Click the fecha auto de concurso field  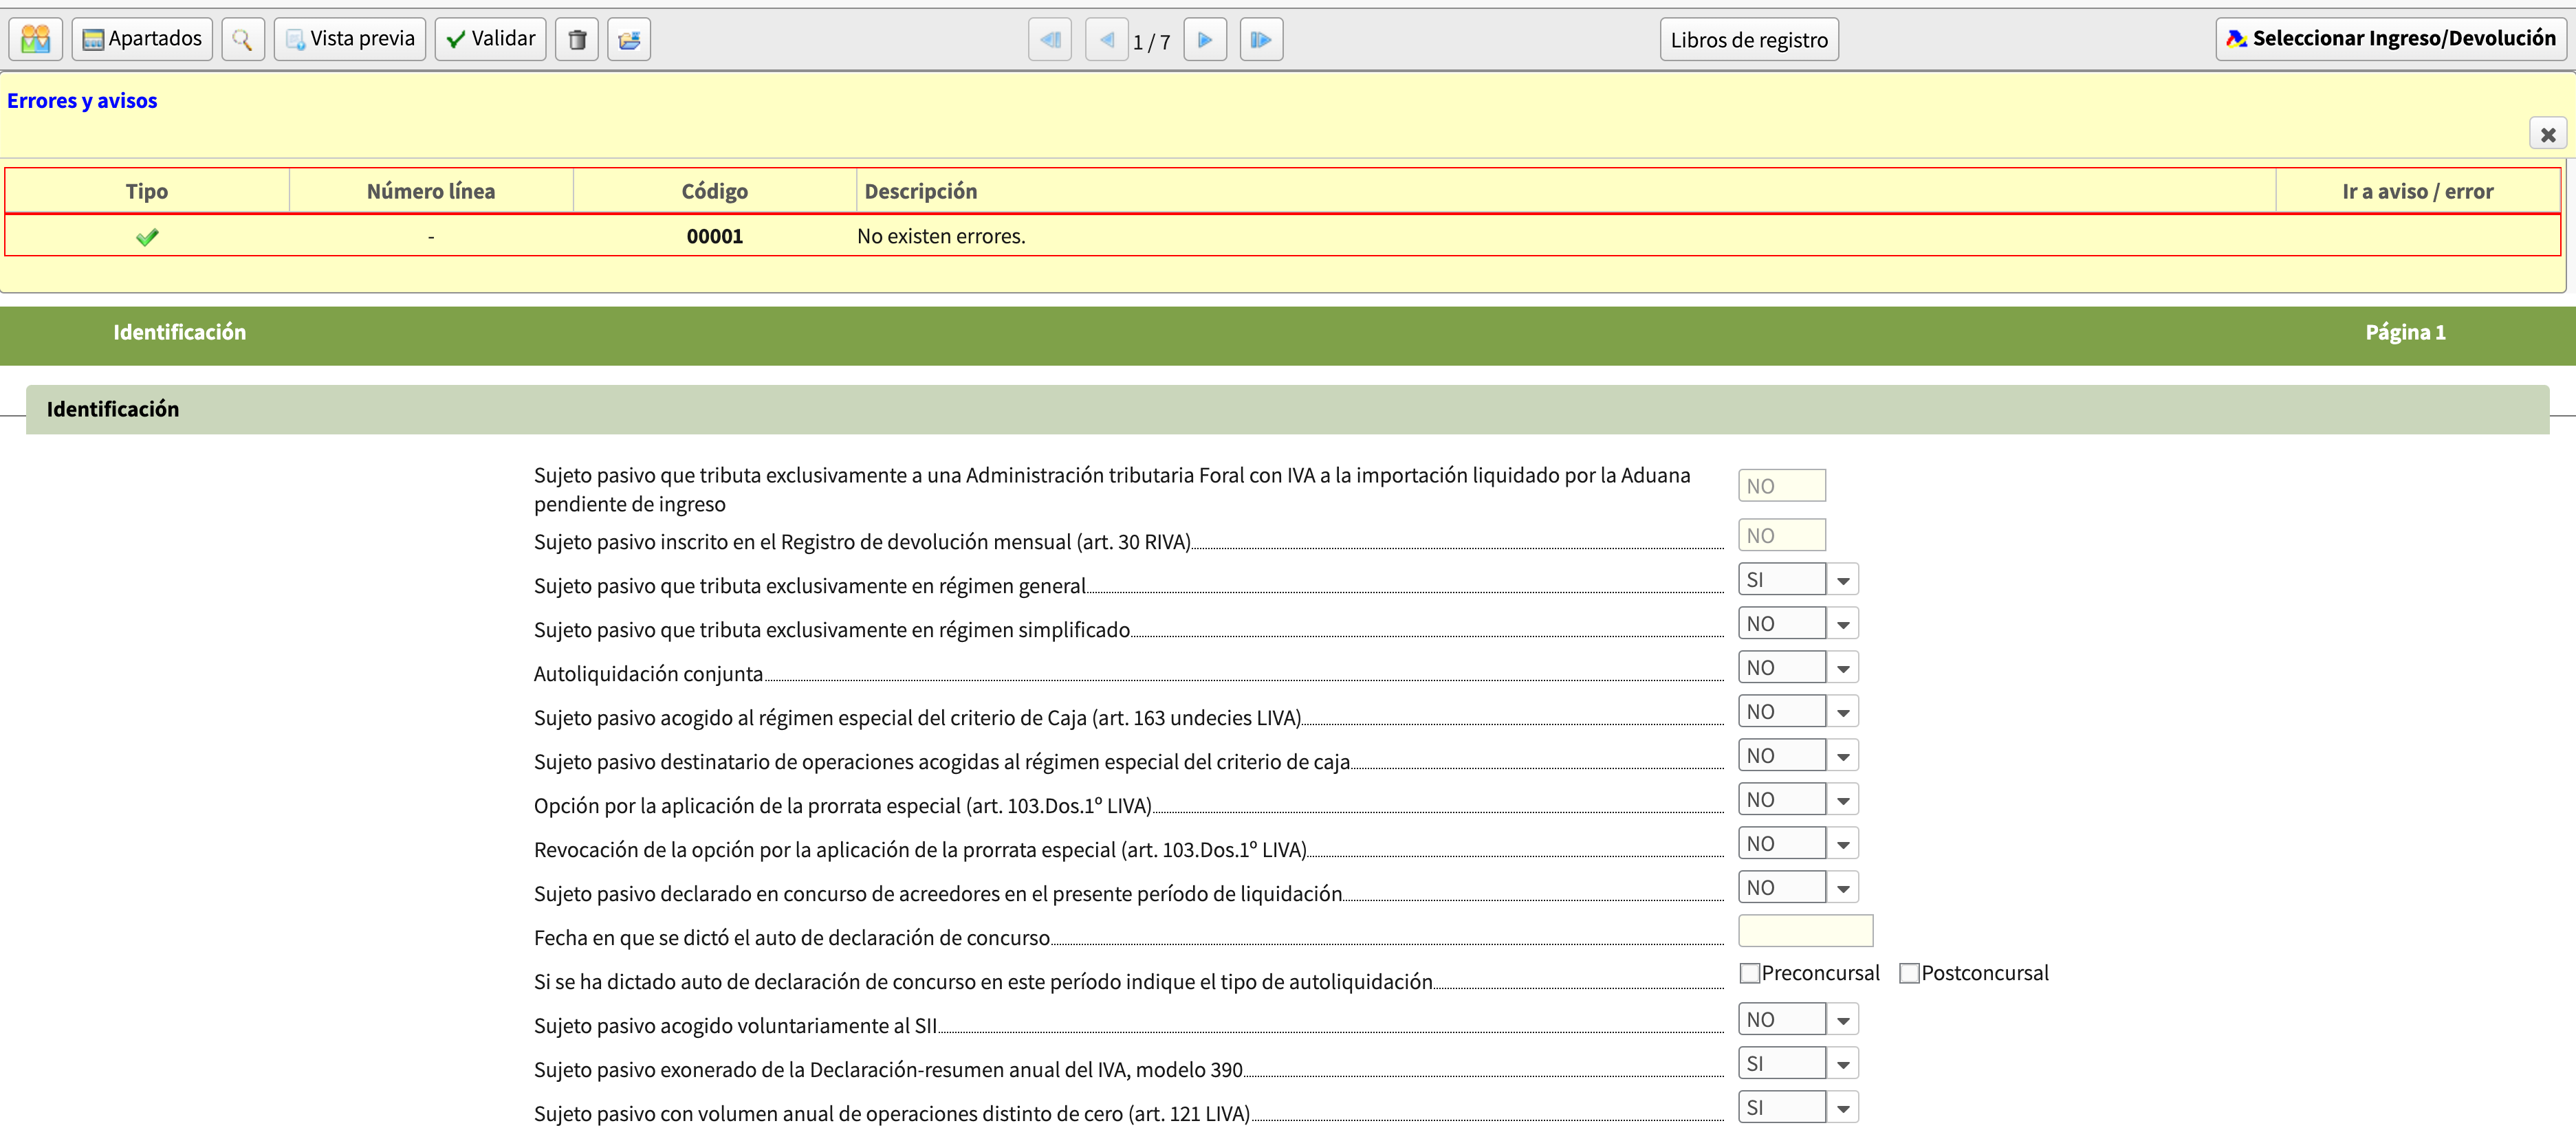(x=1806, y=931)
